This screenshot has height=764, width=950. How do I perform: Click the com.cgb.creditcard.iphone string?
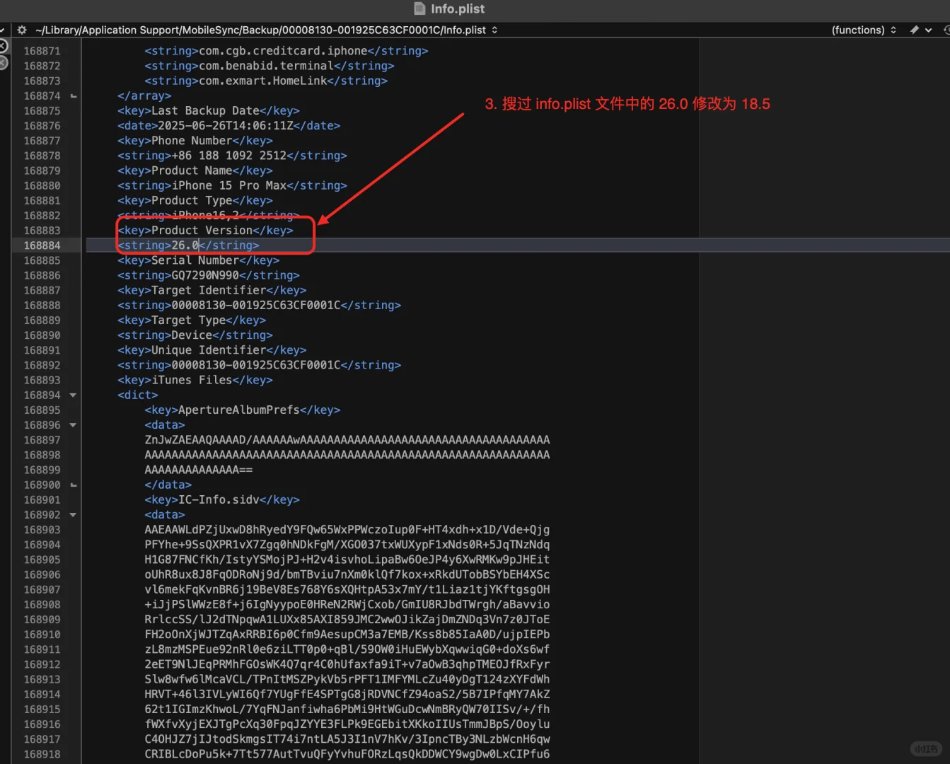coord(286,51)
